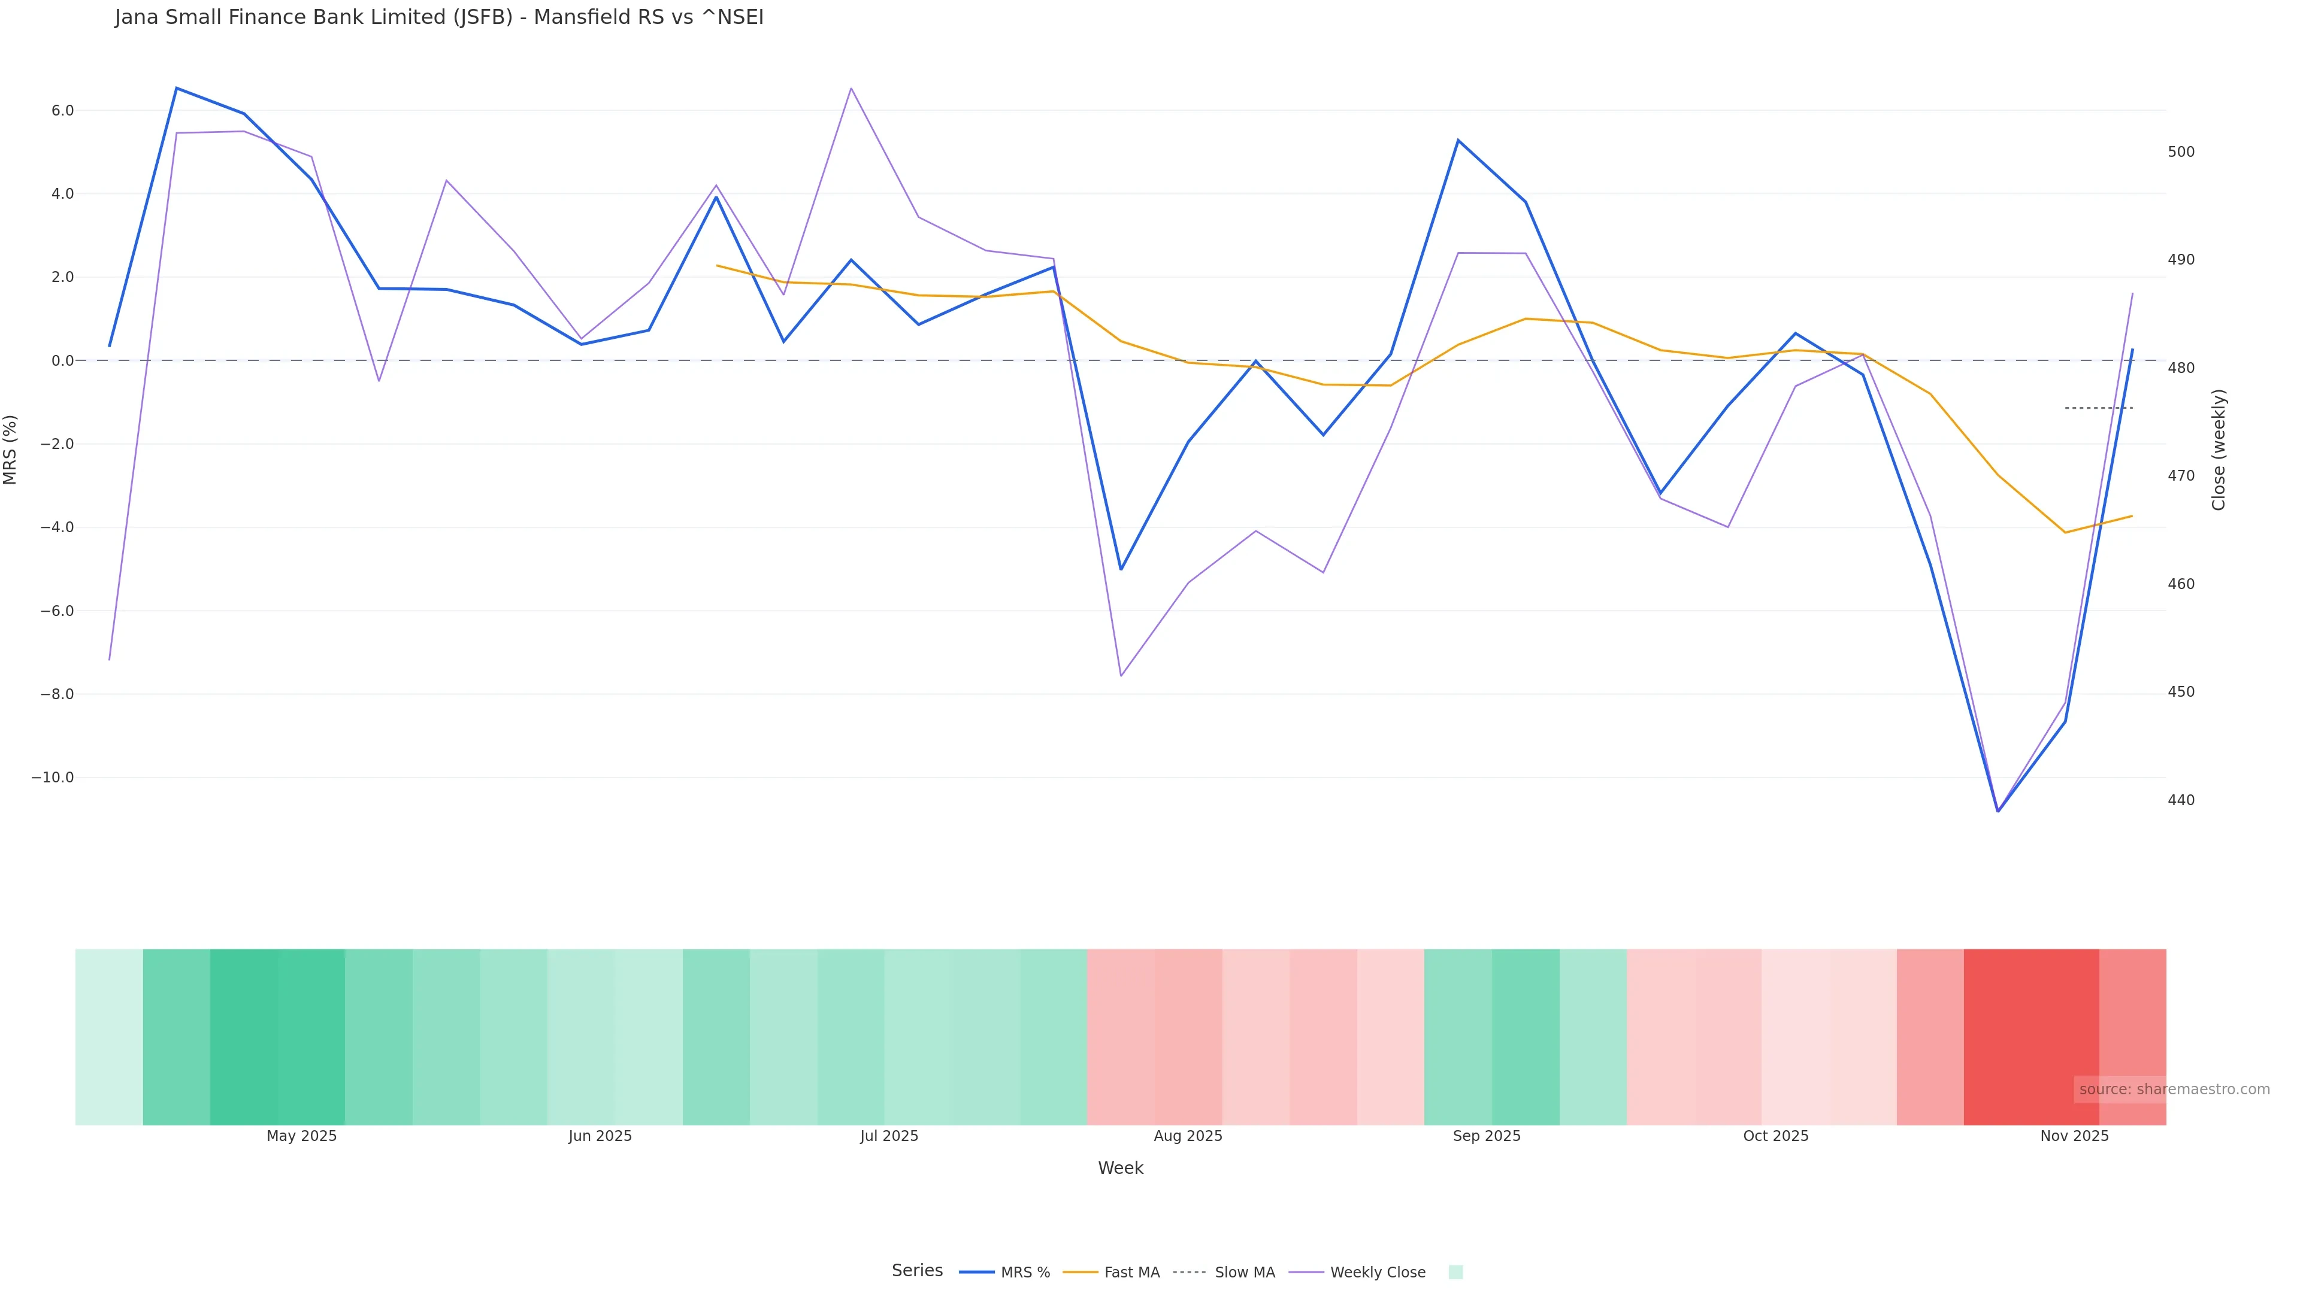This screenshot has width=2300, height=1293.
Task: Click the dashed Slow MA legend line icon
Action: tap(1190, 1273)
